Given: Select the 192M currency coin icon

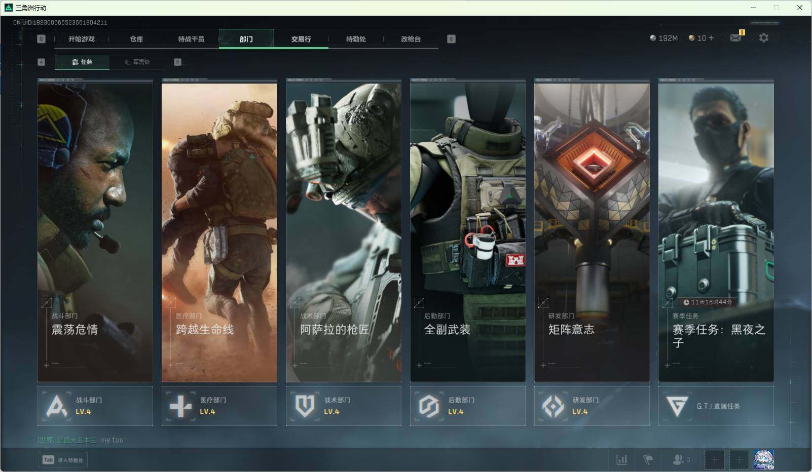Looking at the screenshot, I should pyautogui.click(x=653, y=38).
